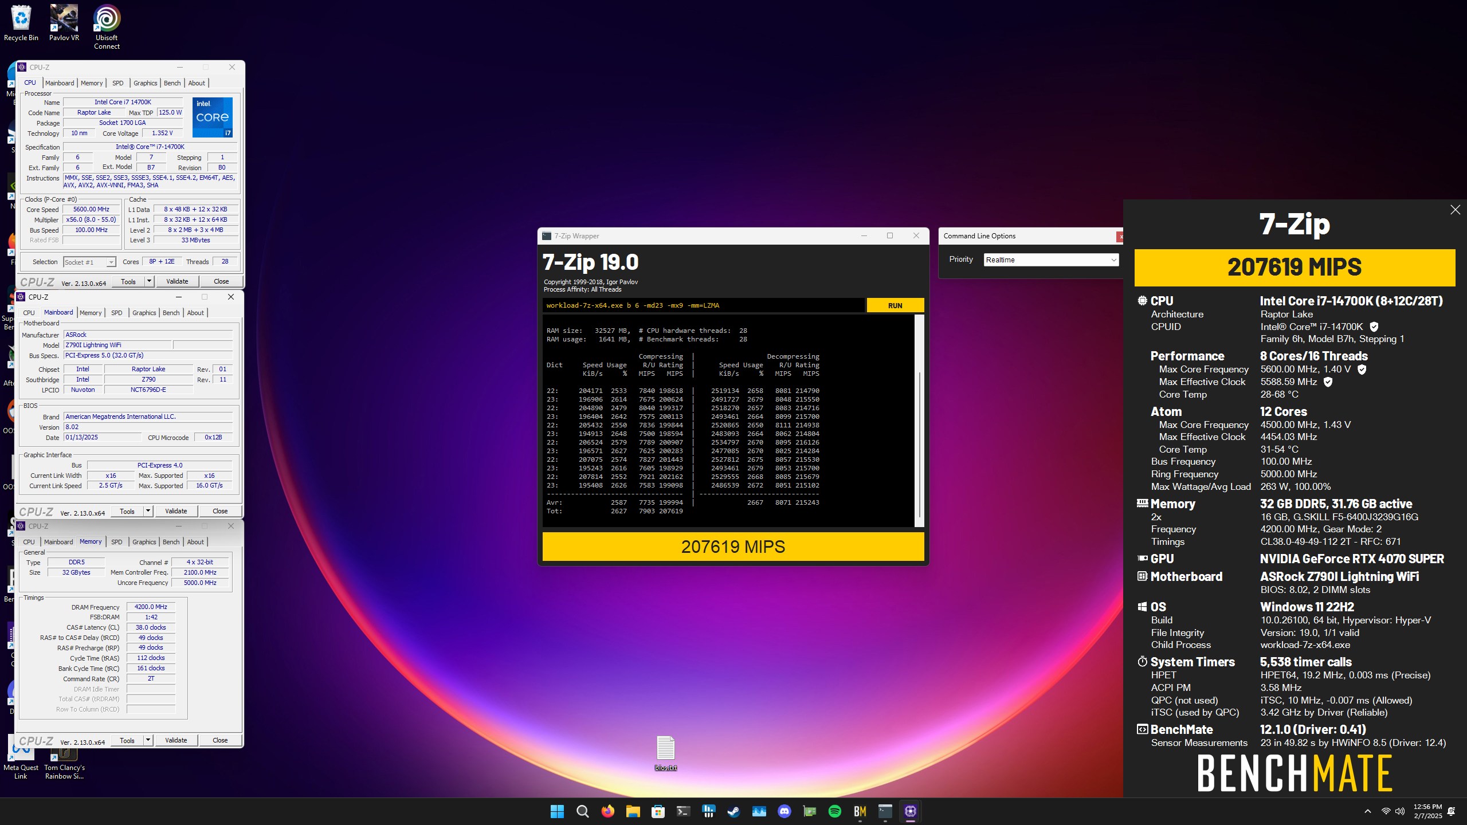Open Tom Clancy's Rainbow Six desktop shortcut
1467x825 pixels.
pos(64,762)
